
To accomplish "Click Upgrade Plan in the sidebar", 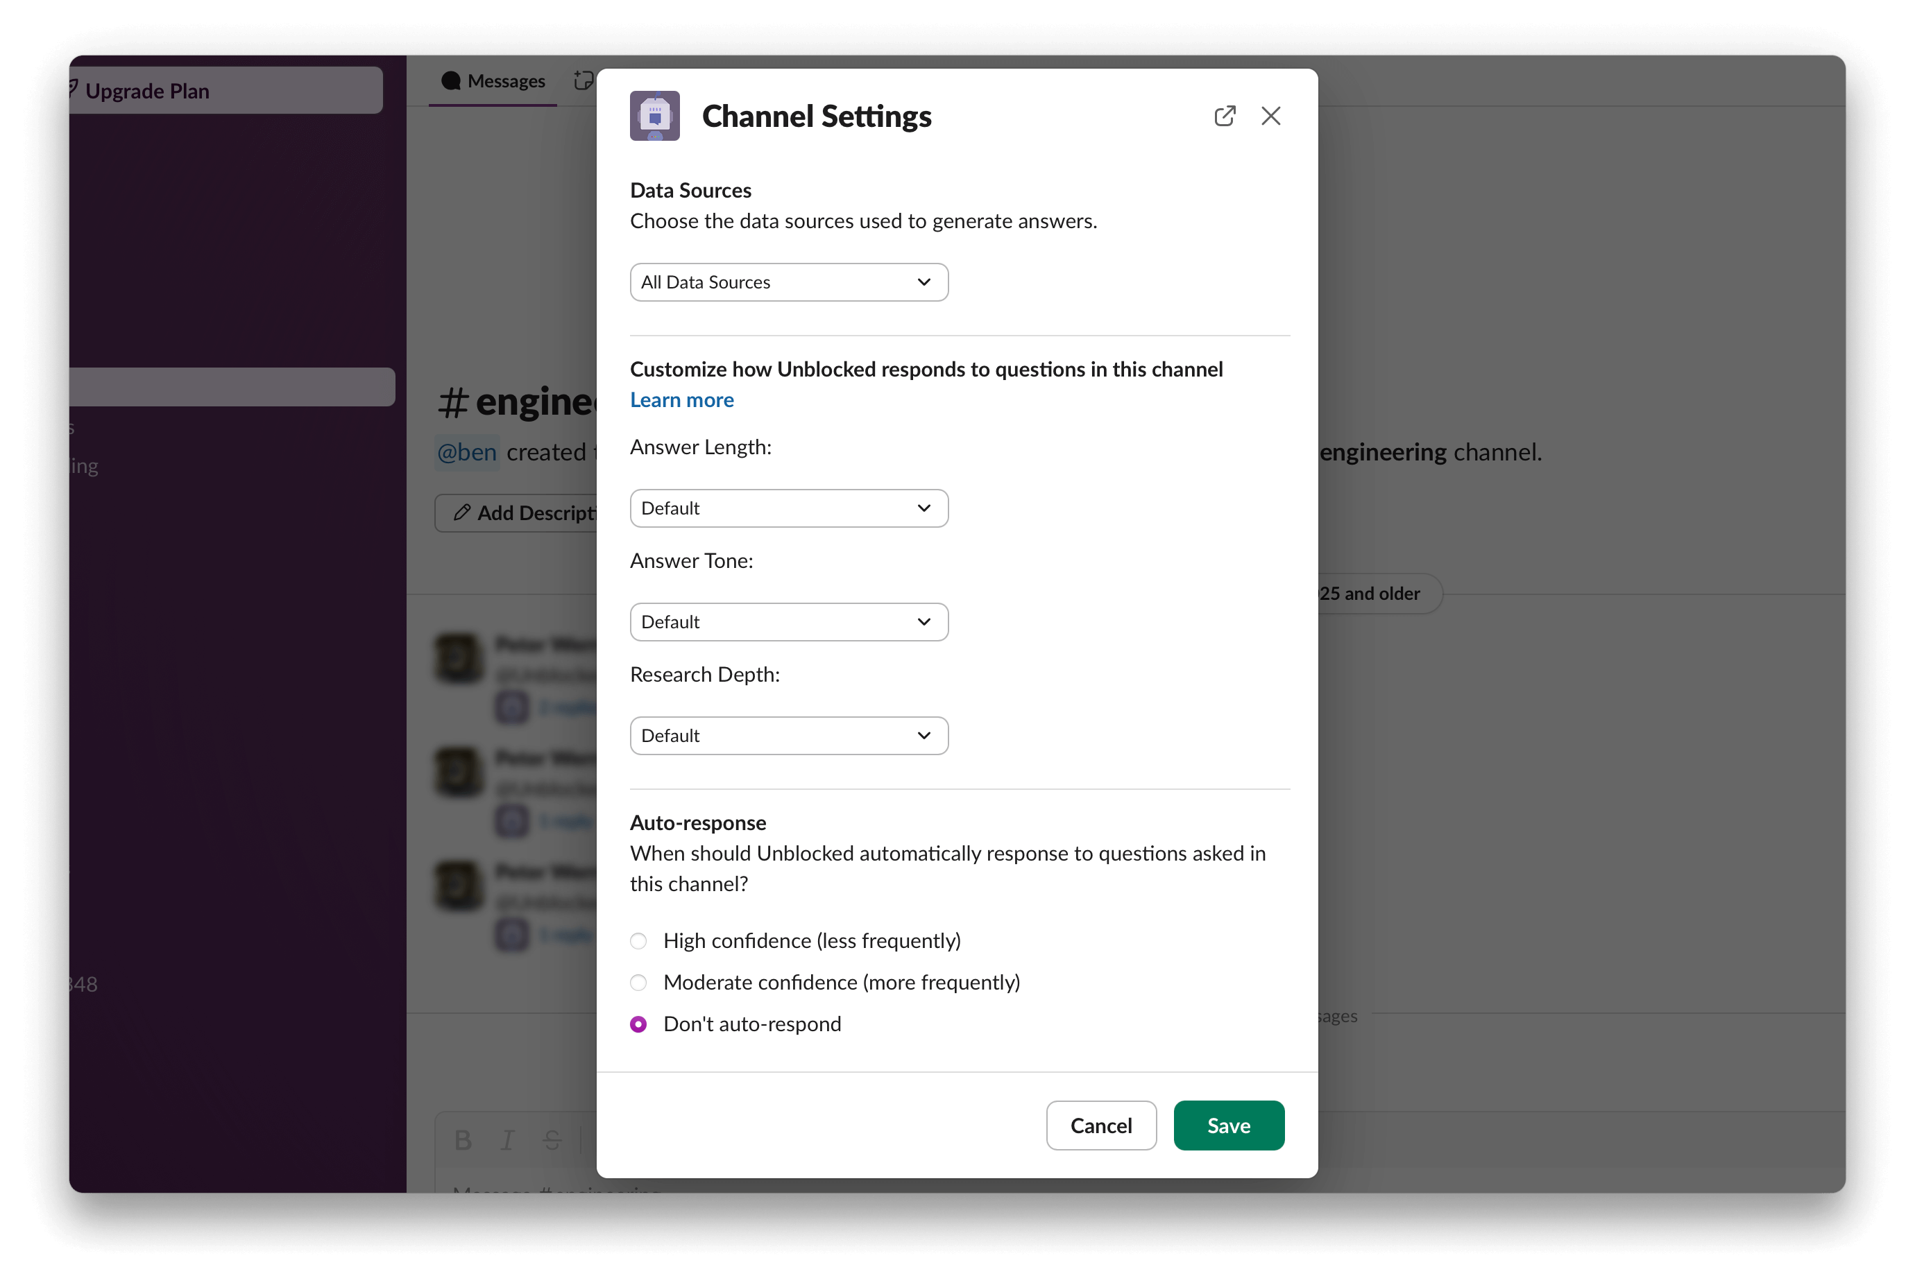I will click(x=225, y=90).
